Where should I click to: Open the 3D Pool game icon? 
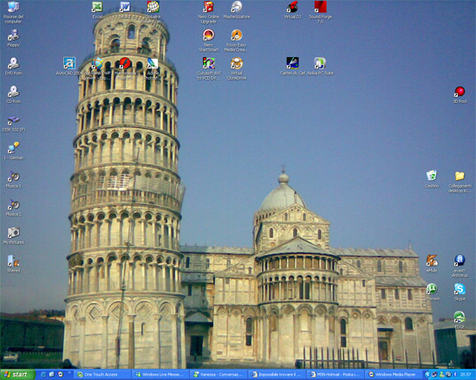[x=460, y=94]
